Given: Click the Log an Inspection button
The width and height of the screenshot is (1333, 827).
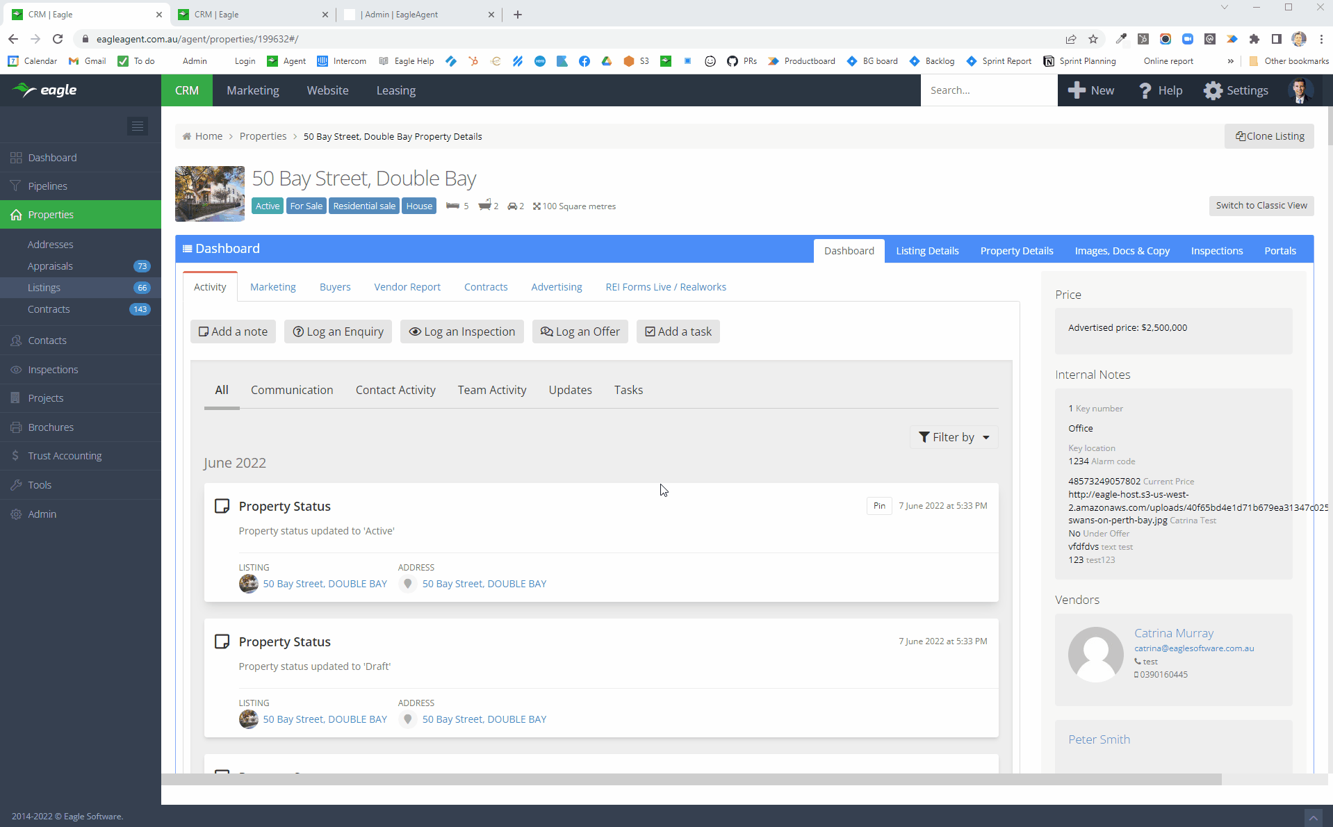Looking at the screenshot, I should 462,331.
